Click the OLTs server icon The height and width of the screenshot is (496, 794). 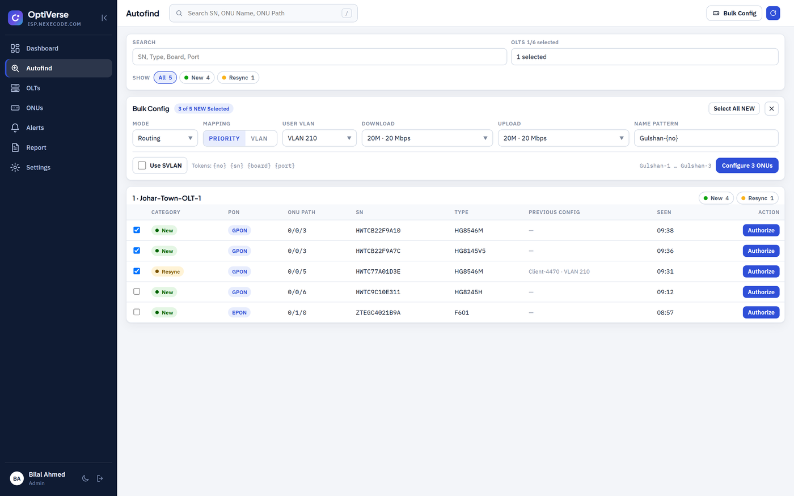(x=15, y=88)
